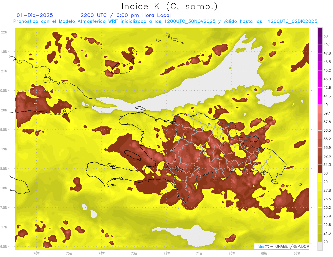Click legend value '27.8'
Image resolution: width=333 pixels, height=257 pixels.
pos(327,190)
